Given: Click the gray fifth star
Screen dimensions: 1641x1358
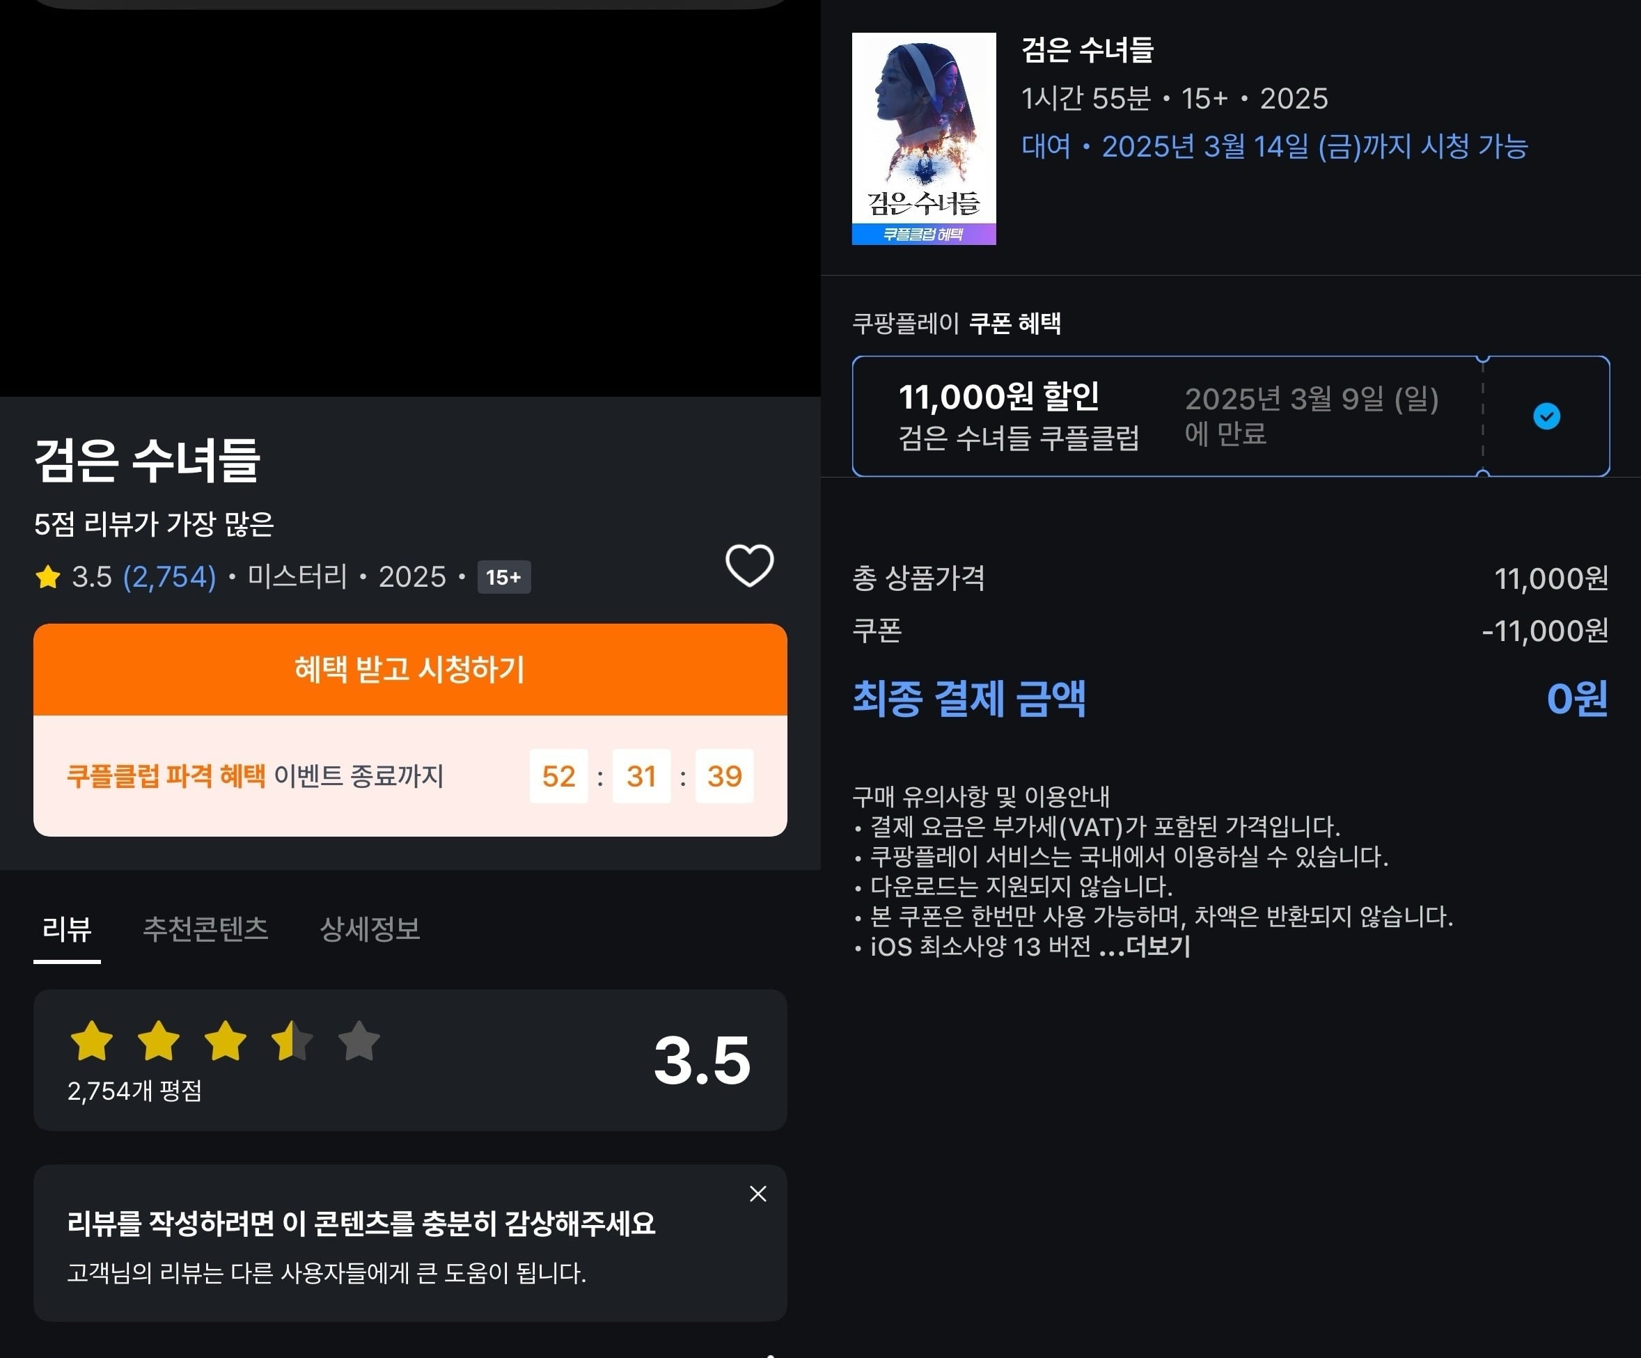Looking at the screenshot, I should (359, 1041).
